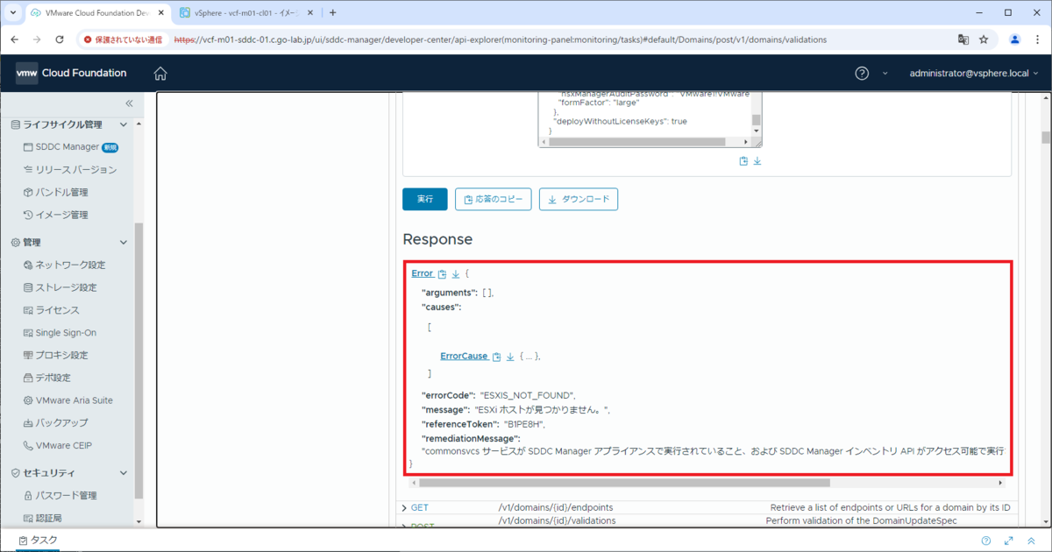
Task: Open デポ設定 page
Action: pyautogui.click(x=46, y=379)
